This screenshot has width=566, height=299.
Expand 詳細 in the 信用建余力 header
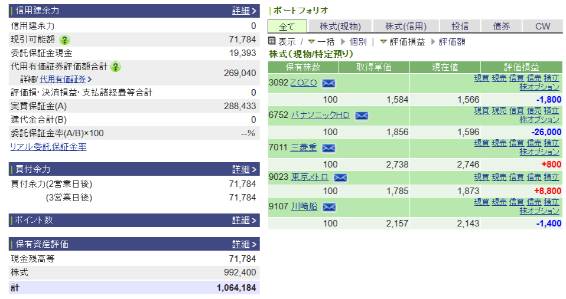click(244, 11)
